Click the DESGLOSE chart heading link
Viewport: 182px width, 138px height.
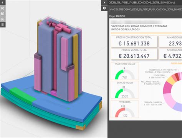pyautogui.click(x=177, y=63)
